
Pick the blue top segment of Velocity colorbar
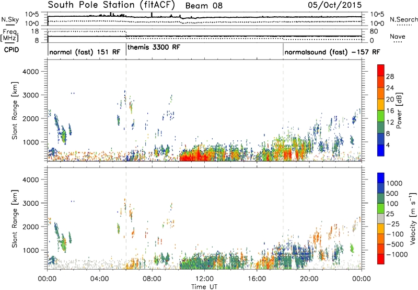[x=381, y=178]
